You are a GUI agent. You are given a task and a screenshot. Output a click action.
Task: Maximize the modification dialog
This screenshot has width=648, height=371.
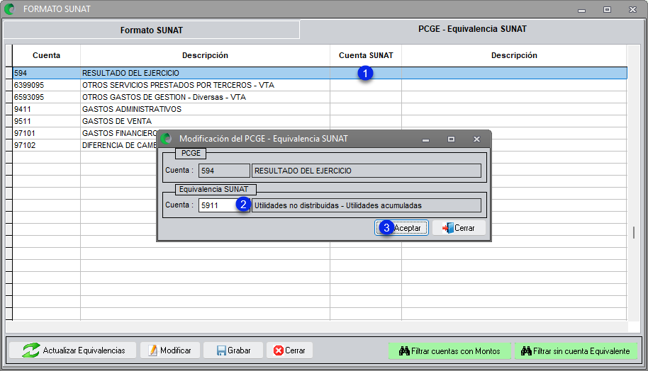coord(452,139)
